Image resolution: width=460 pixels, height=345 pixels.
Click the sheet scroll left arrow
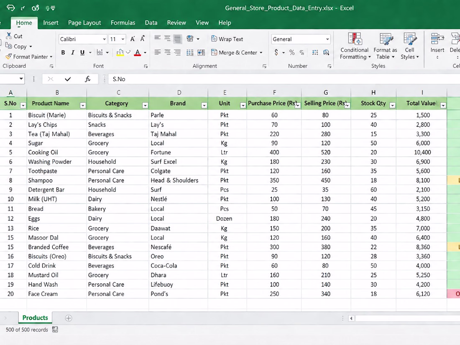point(351,318)
